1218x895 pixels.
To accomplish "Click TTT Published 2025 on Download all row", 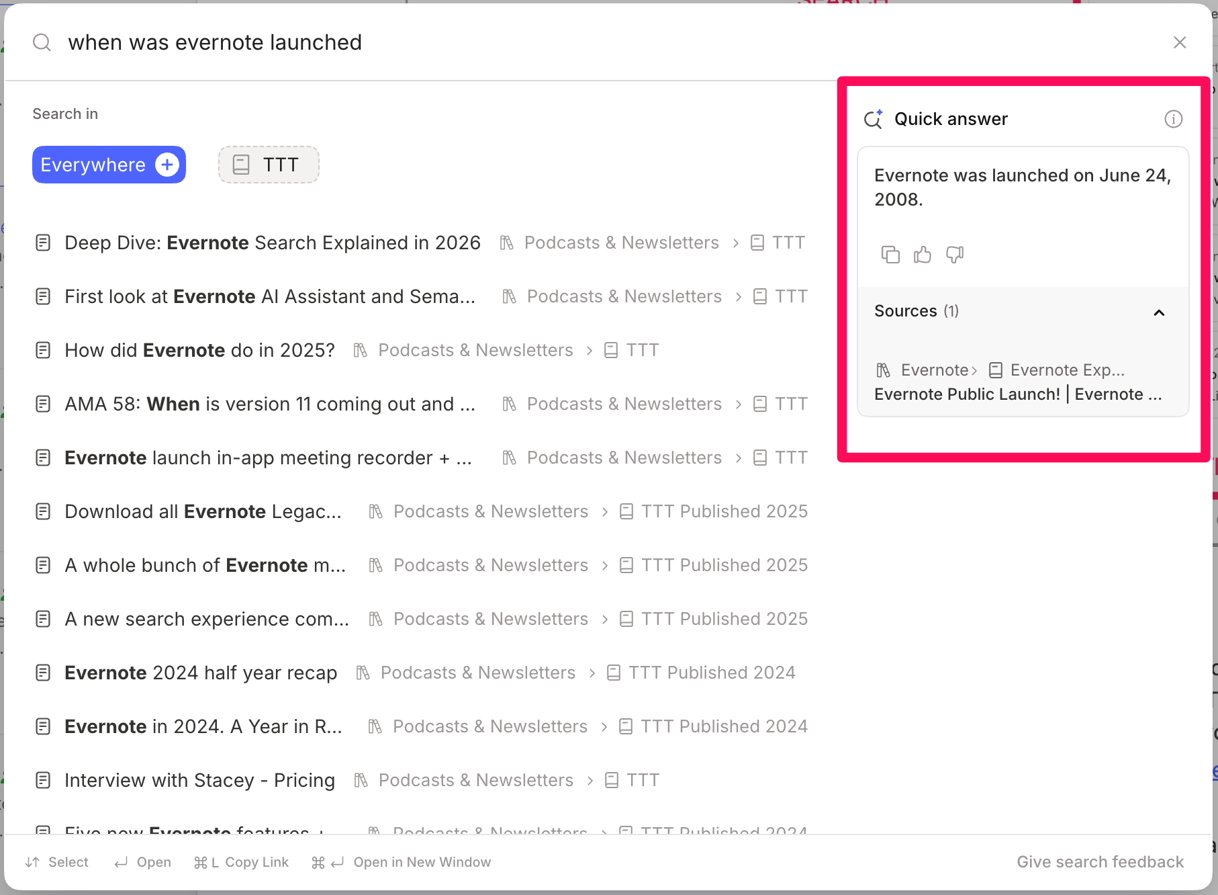I will click(724, 511).
